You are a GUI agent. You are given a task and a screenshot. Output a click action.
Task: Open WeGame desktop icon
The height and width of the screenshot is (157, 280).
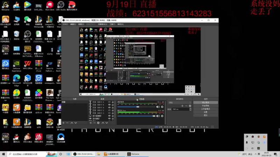[5, 6]
